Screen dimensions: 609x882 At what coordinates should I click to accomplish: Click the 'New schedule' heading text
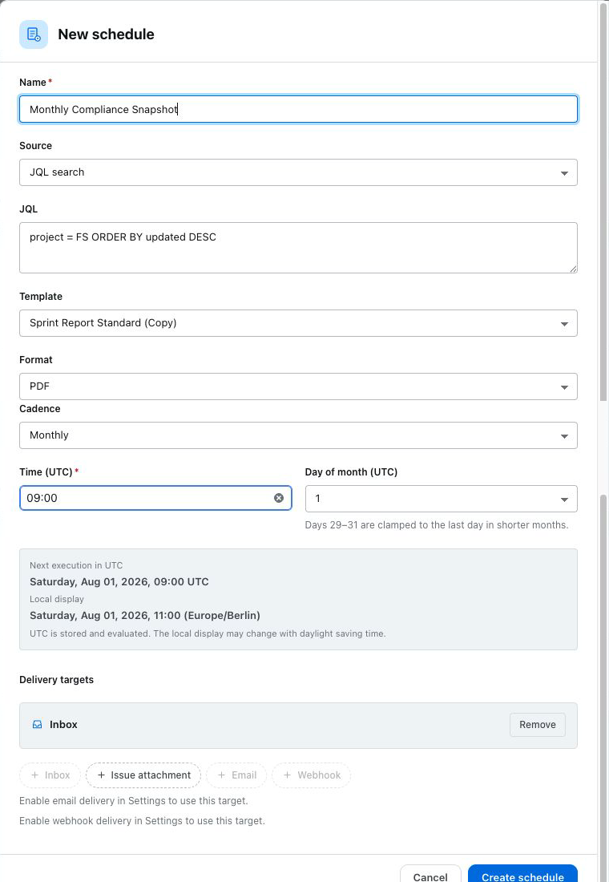[x=107, y=34]
